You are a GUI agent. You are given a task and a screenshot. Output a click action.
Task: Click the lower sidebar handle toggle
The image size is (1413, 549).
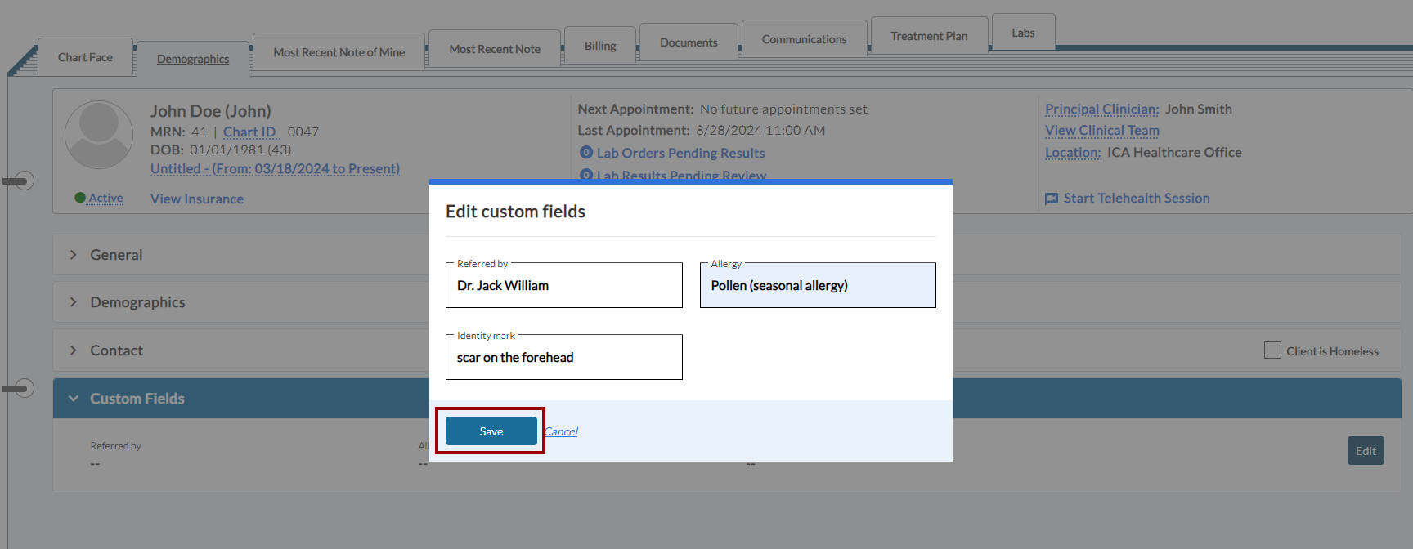pos(18,388)
